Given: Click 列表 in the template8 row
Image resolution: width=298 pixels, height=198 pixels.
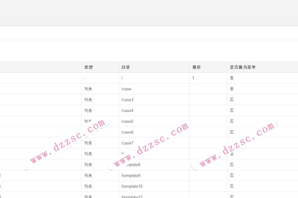Looking at the screenshot, I should [x=88, y=164].
